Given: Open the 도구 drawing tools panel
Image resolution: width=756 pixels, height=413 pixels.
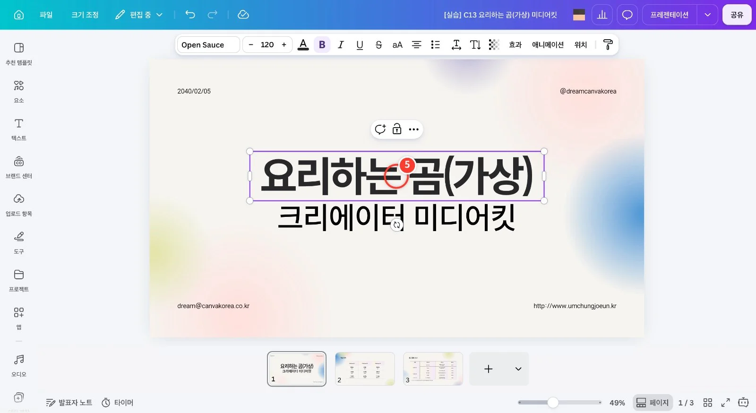Looking at the screenshot, I should coord(19,243).
